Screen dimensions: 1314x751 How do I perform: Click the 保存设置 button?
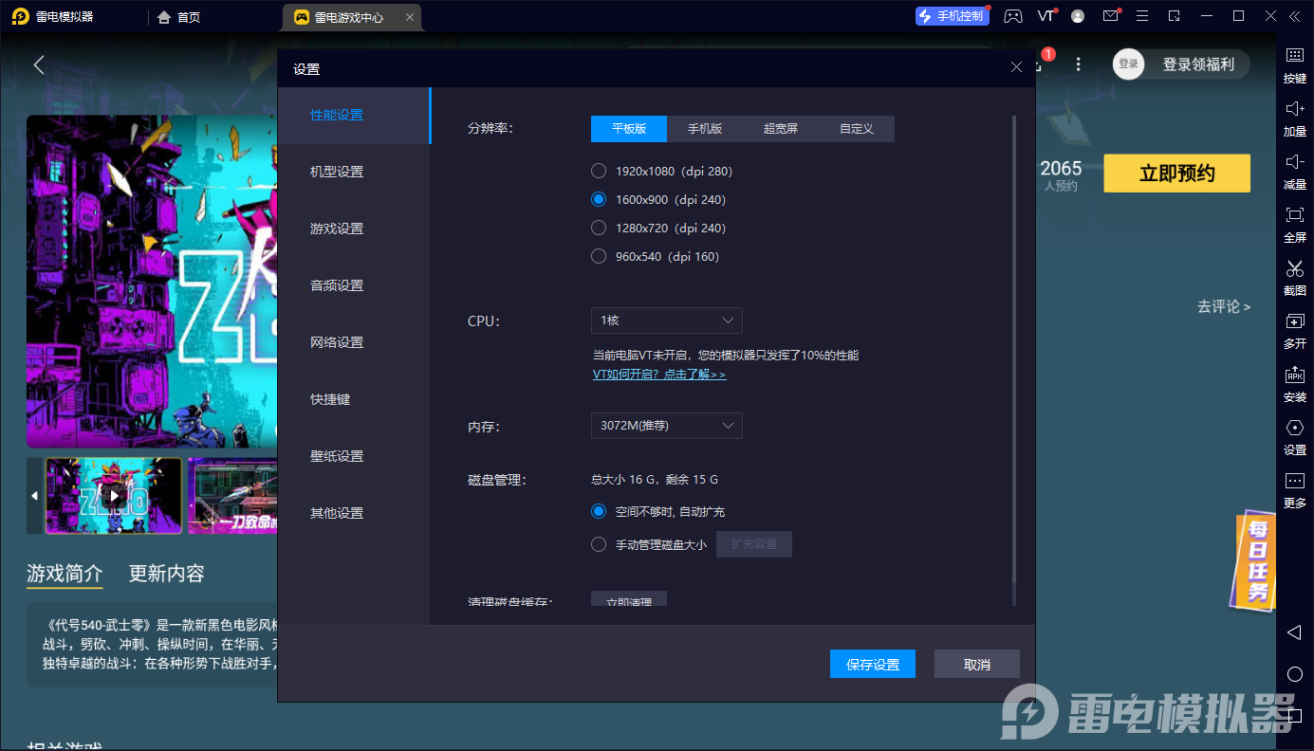873,665
